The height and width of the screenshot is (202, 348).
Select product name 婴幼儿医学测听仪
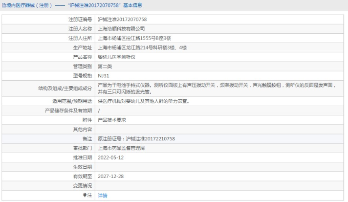pos(116,57)
